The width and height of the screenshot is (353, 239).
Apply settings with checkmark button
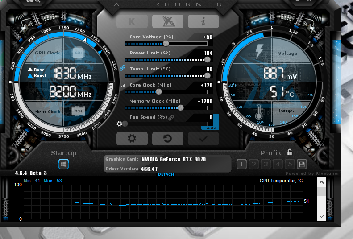(203, 139)
